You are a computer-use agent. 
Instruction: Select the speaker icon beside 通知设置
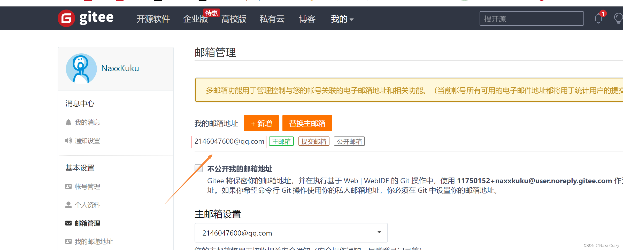[68, 141]
